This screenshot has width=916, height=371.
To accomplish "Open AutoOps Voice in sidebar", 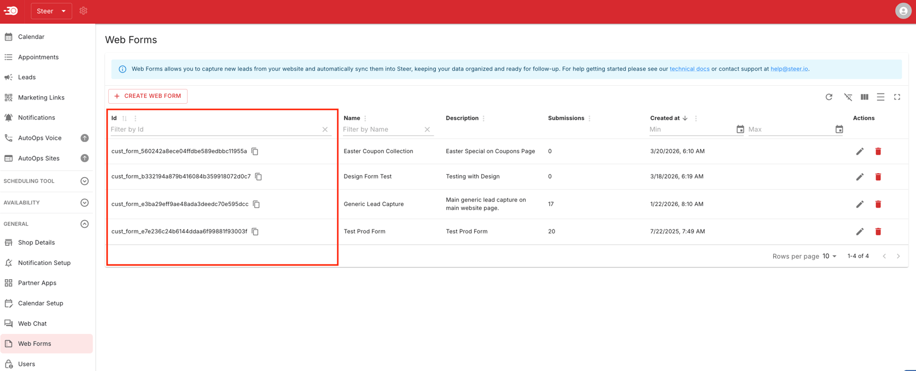I will coord(41,138).
